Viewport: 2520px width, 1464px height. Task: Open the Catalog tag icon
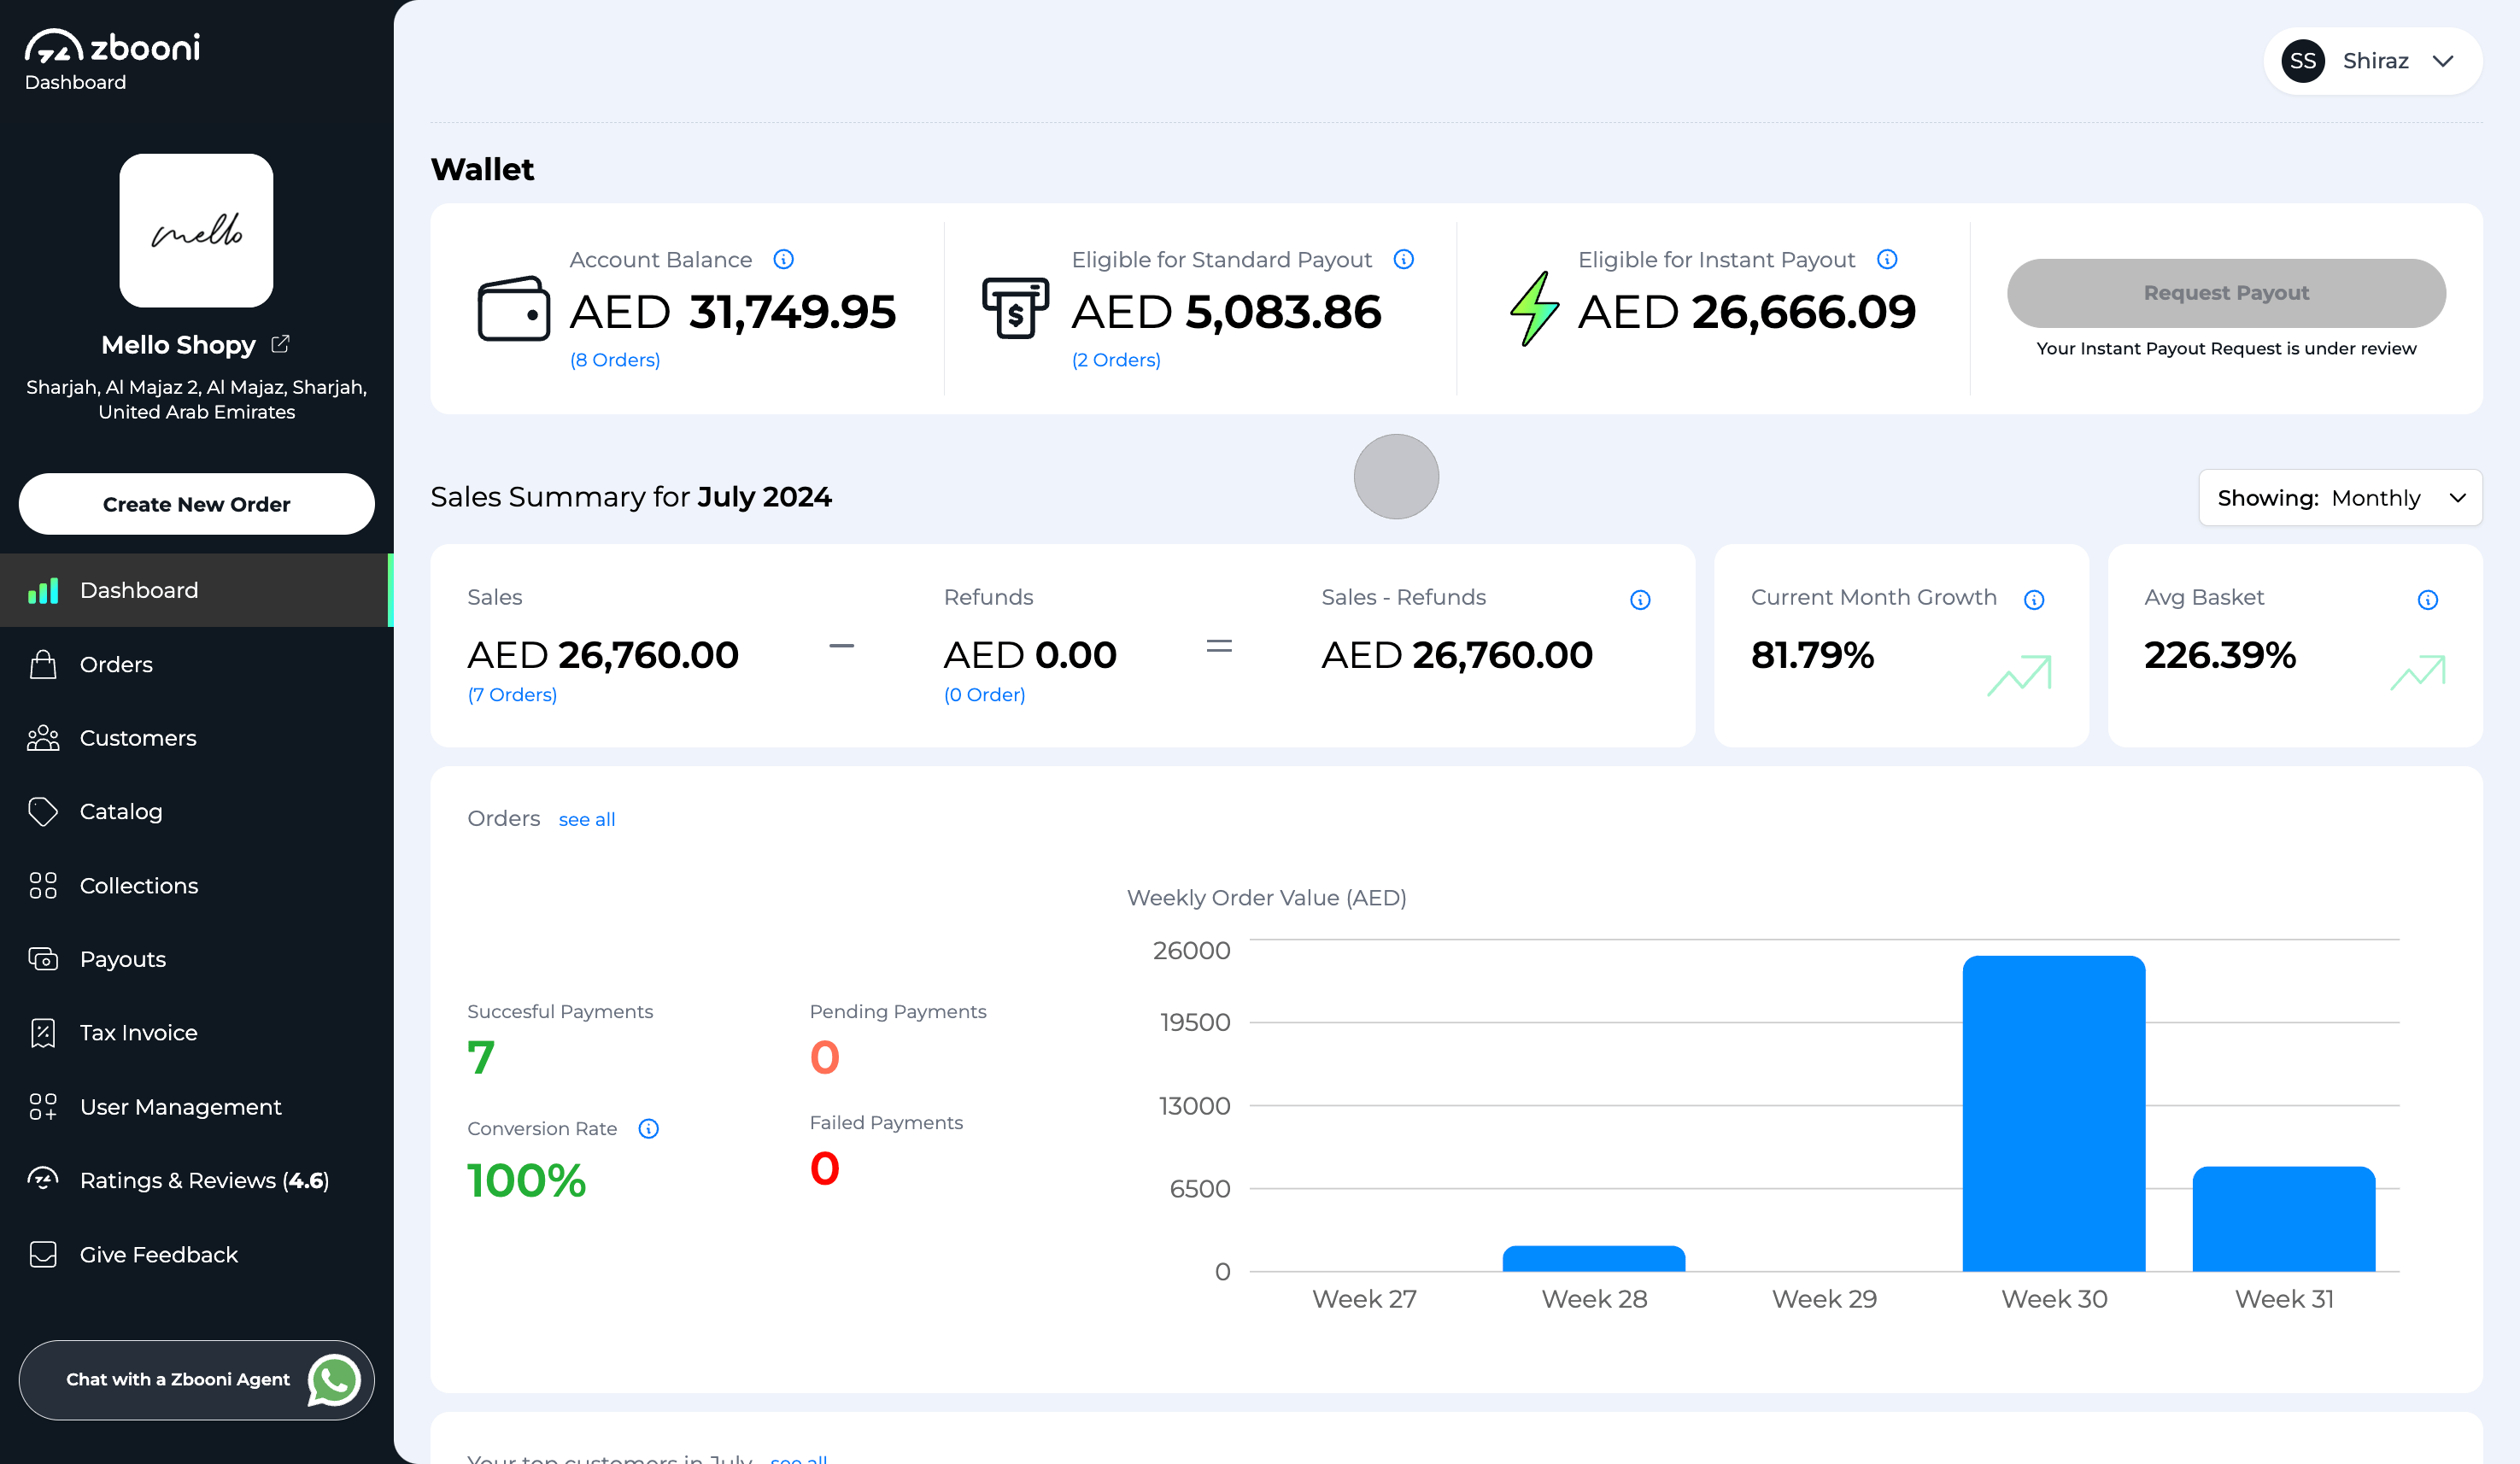[x=43, y=811]
